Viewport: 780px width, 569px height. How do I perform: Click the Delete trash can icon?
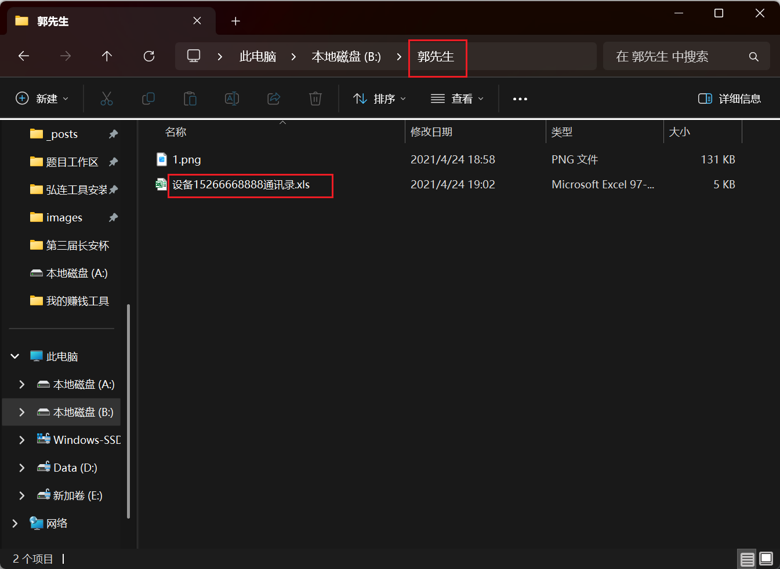pos(315,99)
